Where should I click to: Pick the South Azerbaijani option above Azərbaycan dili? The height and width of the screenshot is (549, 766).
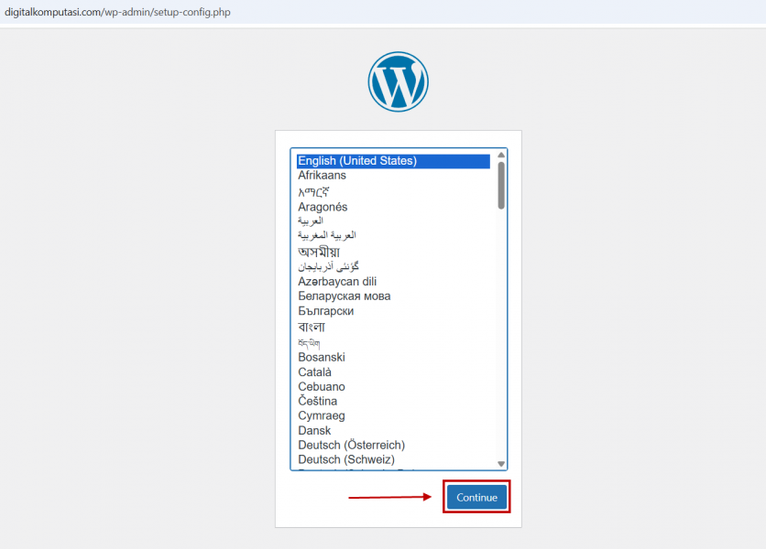393,266
